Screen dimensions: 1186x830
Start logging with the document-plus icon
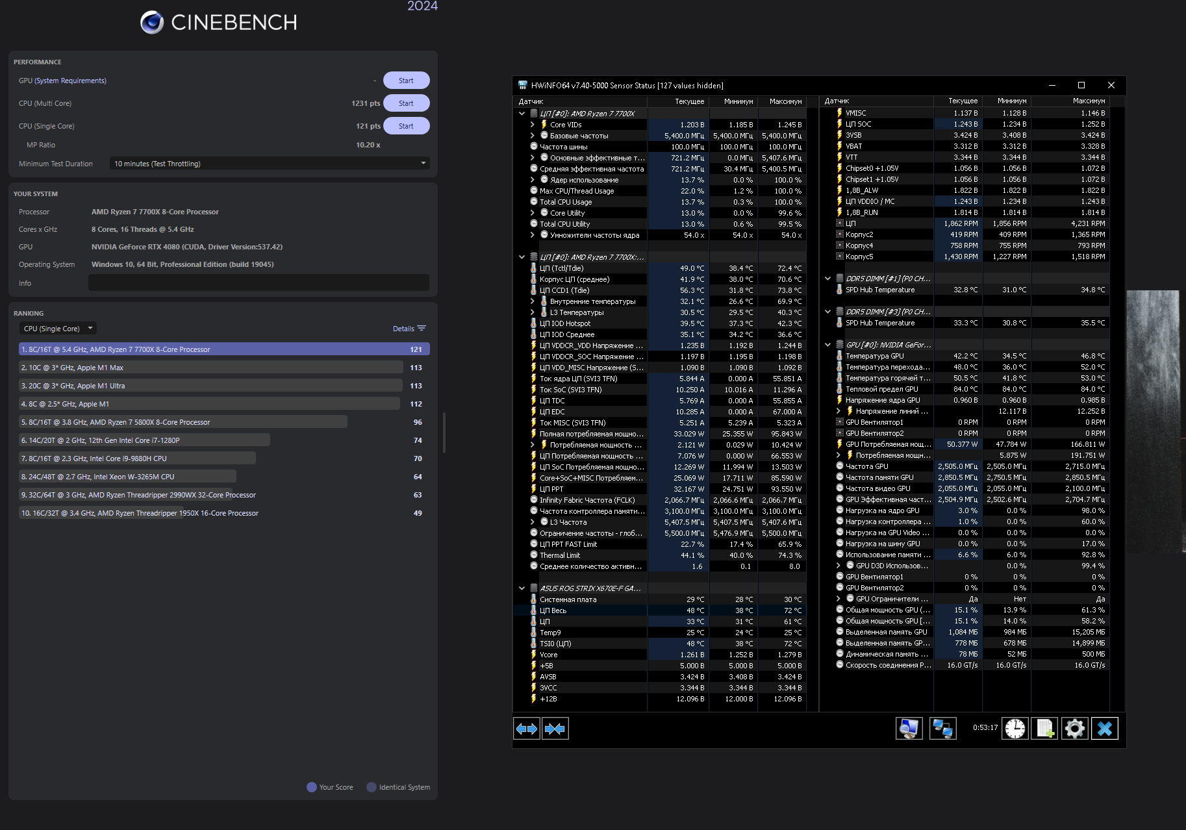(x=1045, y=729)
